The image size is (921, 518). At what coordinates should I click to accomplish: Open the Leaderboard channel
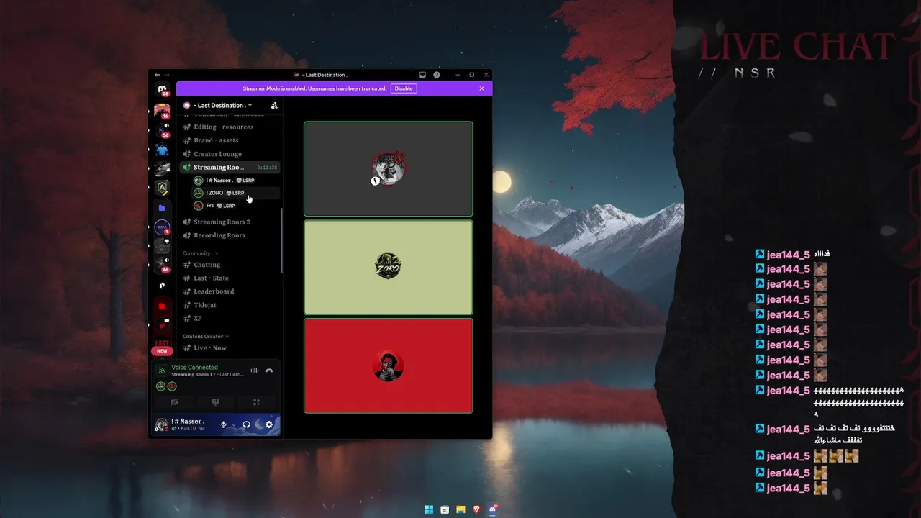point(230,291)
